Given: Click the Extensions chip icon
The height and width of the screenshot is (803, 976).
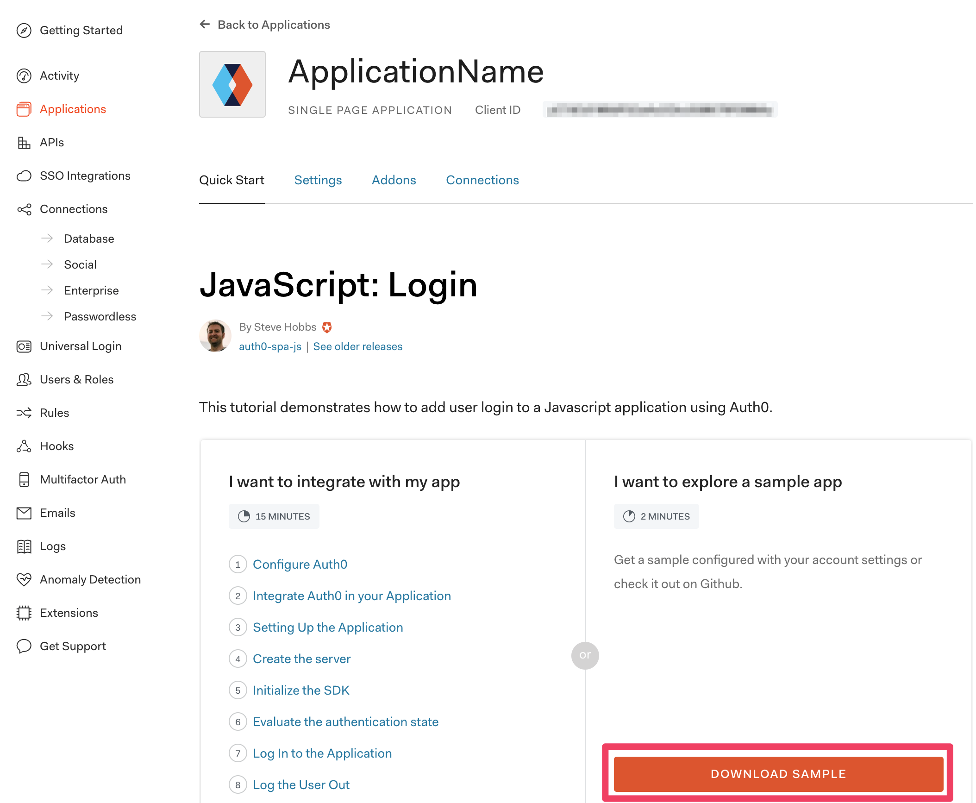Looking at the screenshot, I should coord(24,613).
